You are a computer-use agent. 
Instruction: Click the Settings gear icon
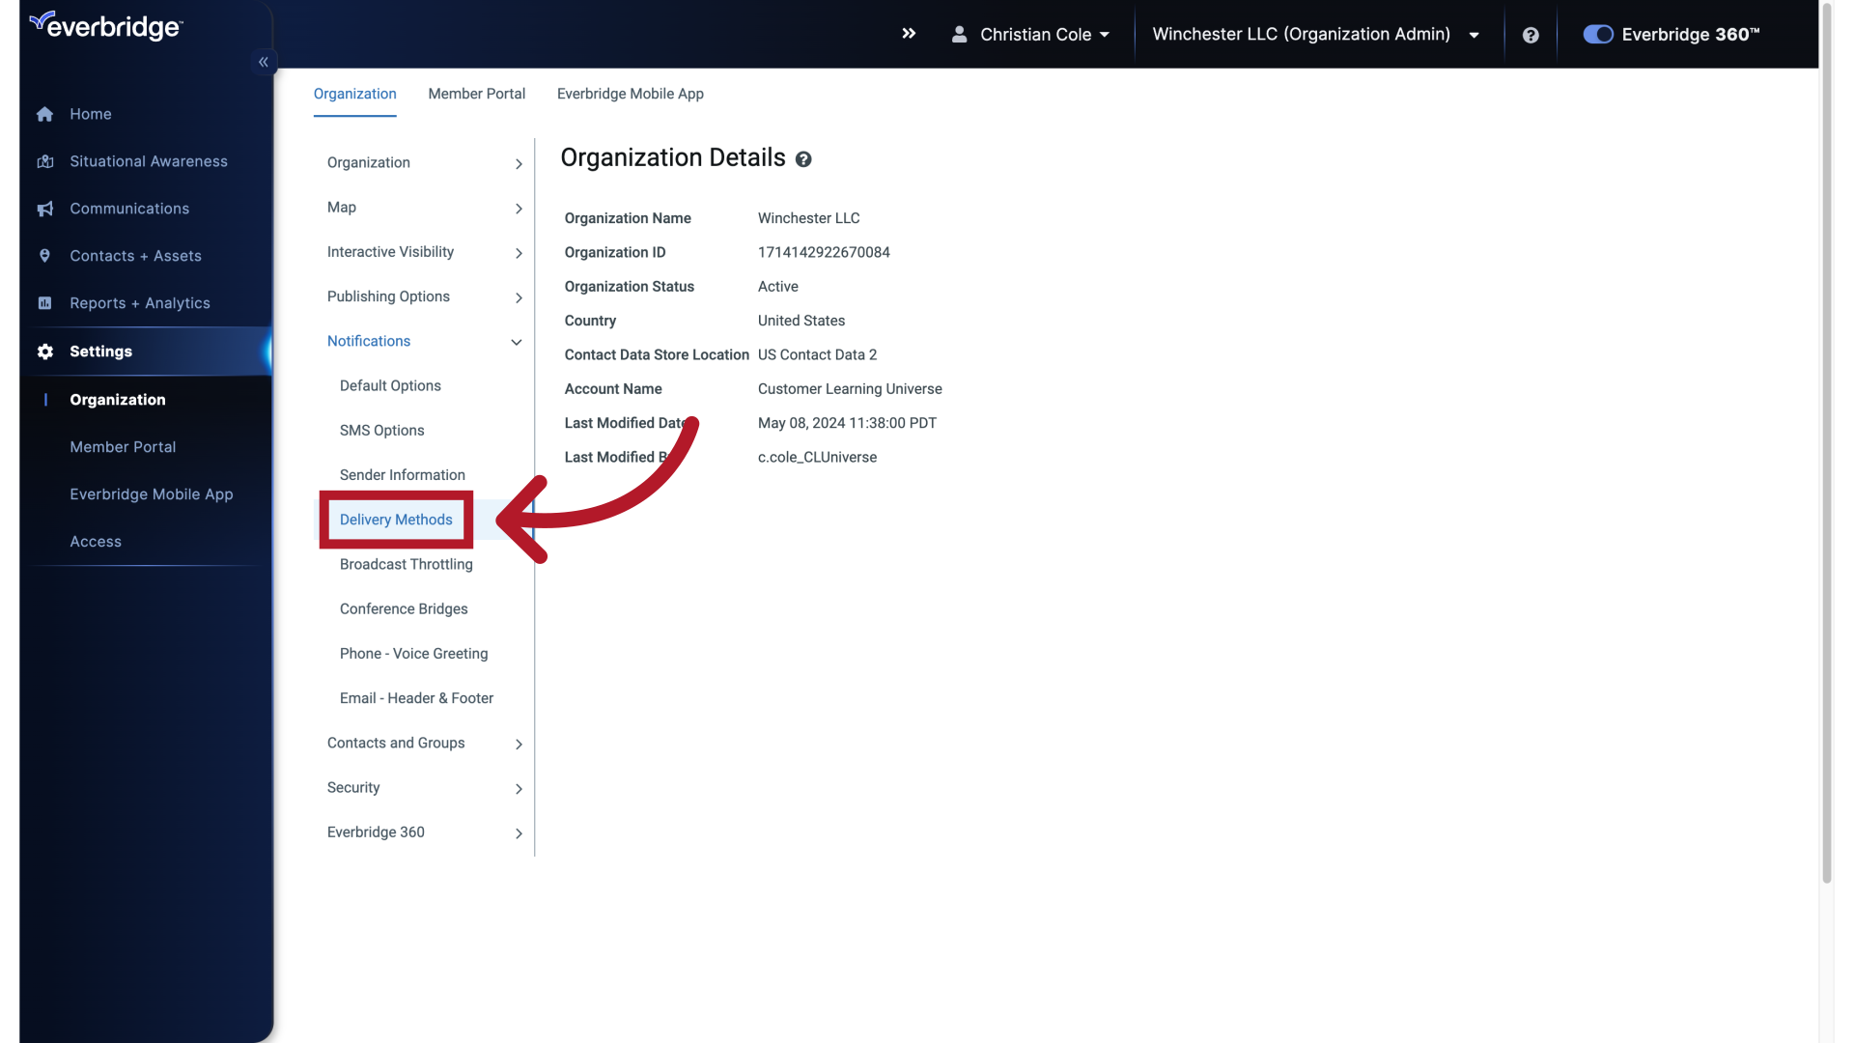point(44,352)
